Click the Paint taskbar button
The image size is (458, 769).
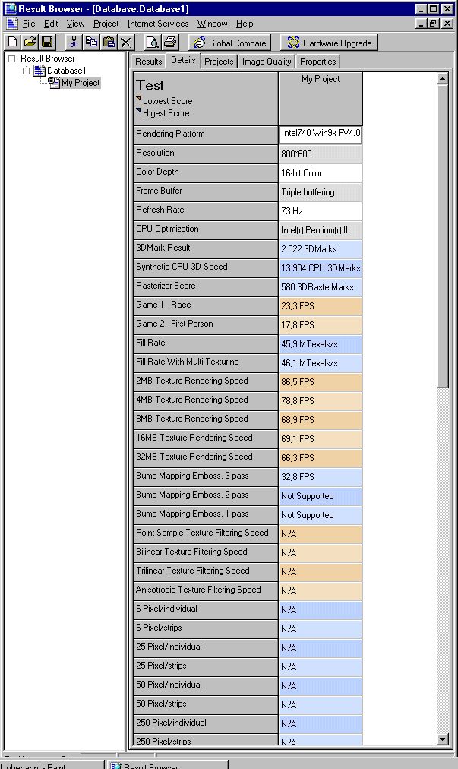pyautogui.click(x=52, y=764)
